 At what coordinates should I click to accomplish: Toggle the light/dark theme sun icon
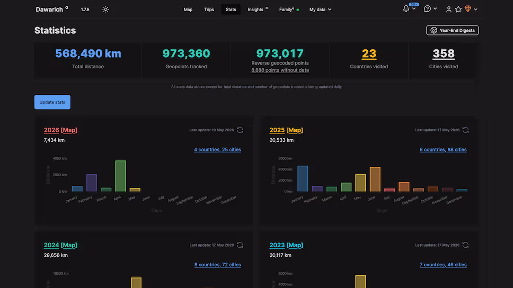point(105,10)
